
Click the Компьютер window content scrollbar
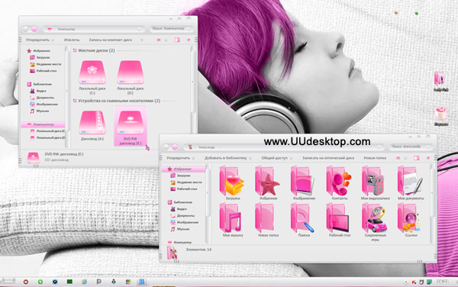193,82
